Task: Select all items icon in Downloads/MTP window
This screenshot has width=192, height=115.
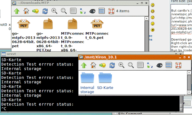Action: click(x=102, y=11)
